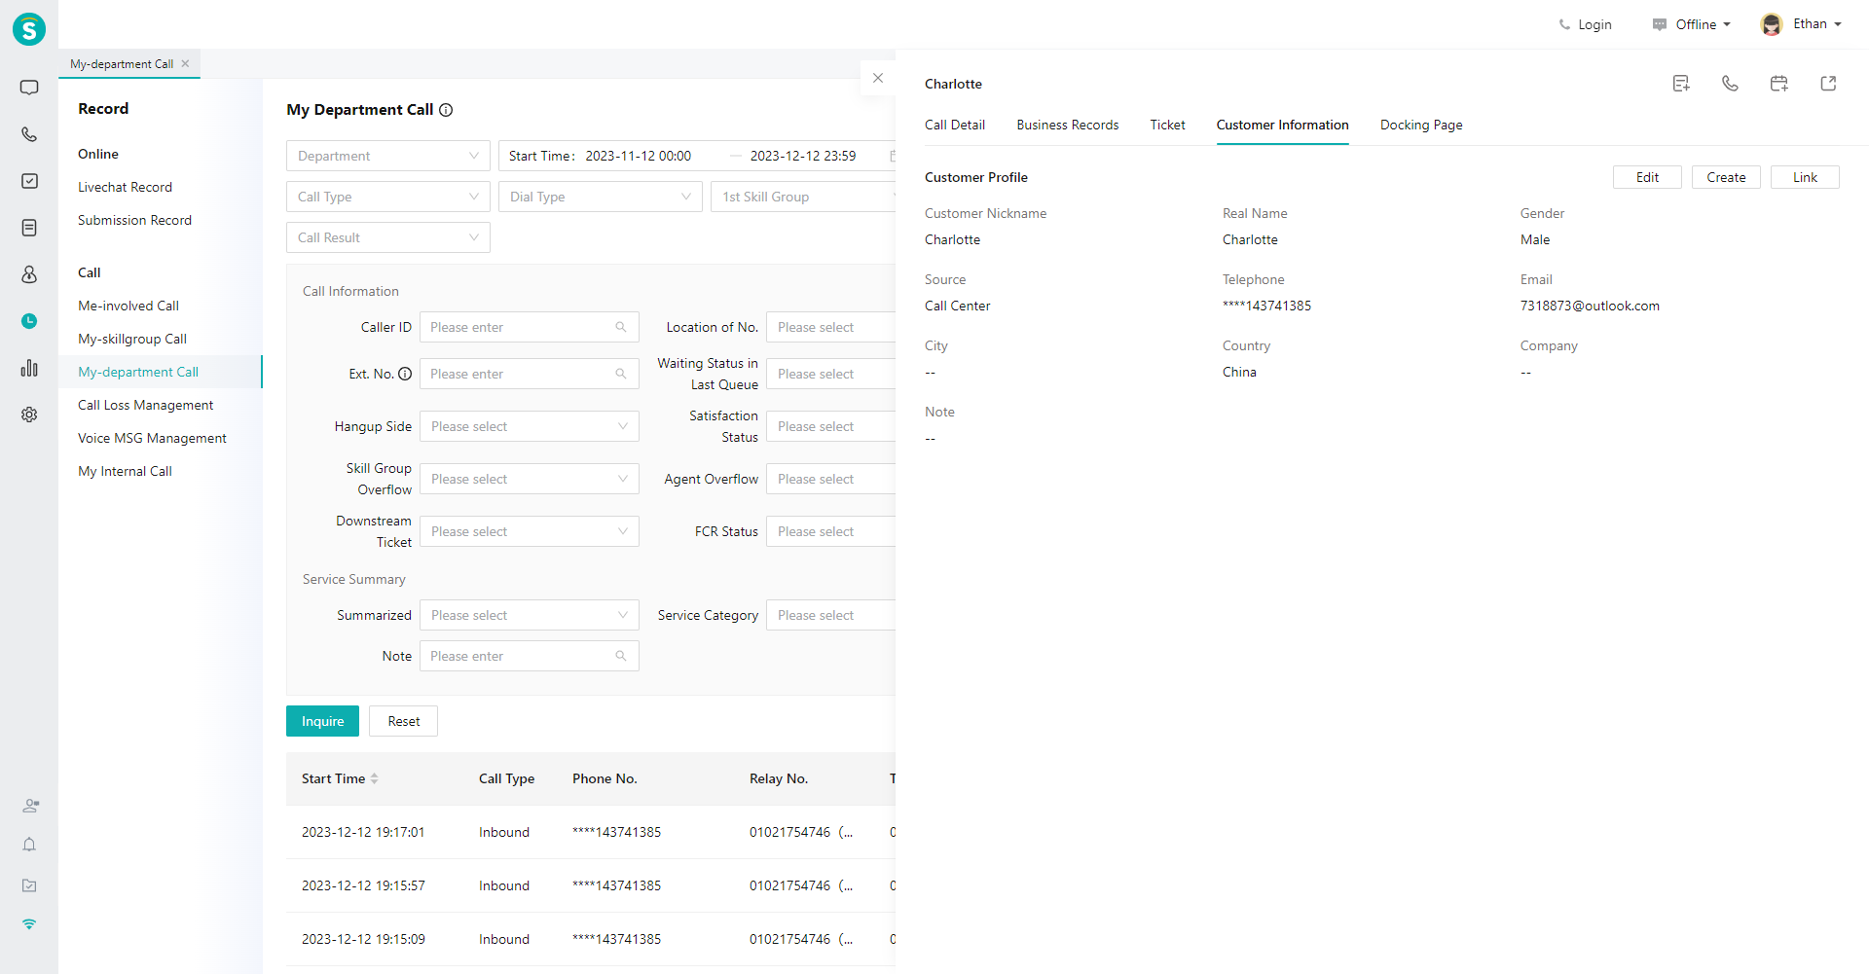
Task: Open the mail folder icon in lower sidebar
Action: 29,885
